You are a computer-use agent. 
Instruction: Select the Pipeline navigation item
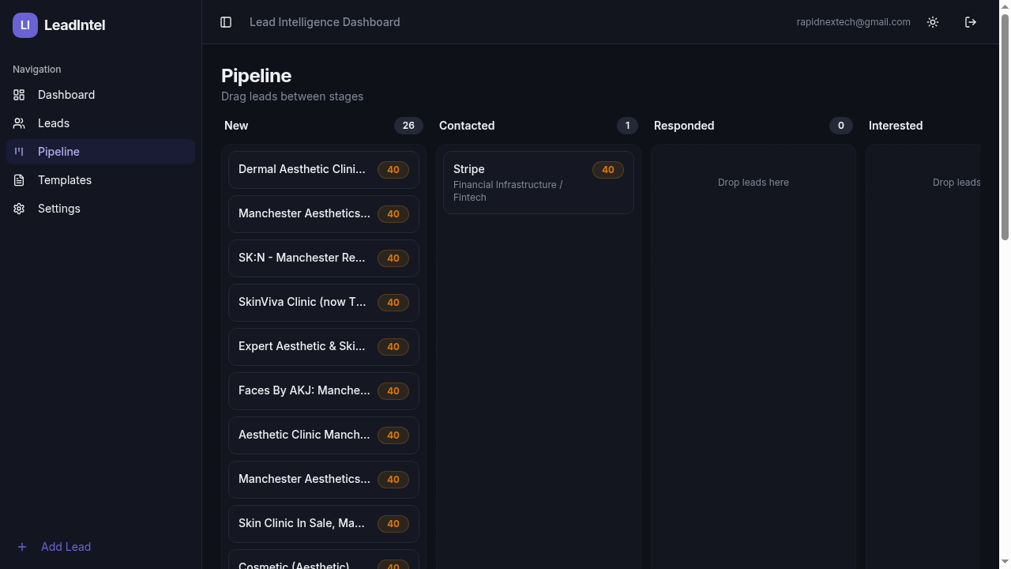click(100, 152)
